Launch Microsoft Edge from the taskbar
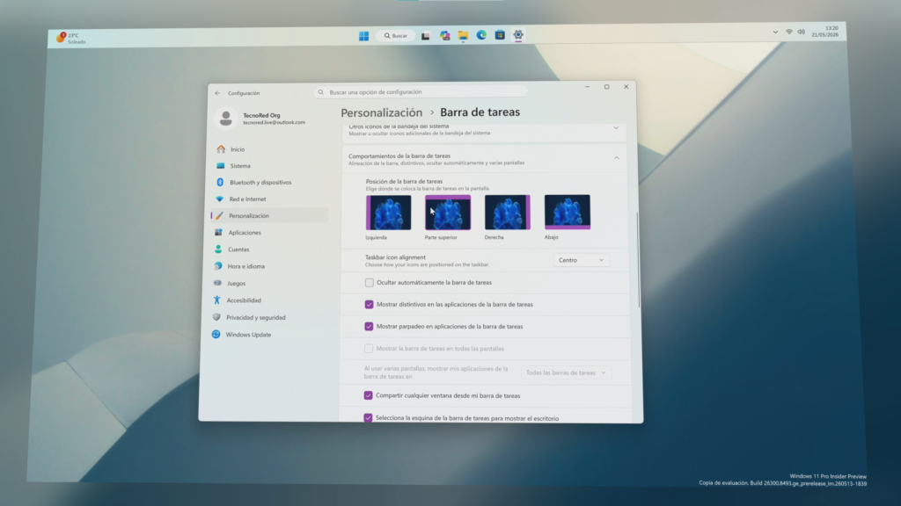 point(481,35)
